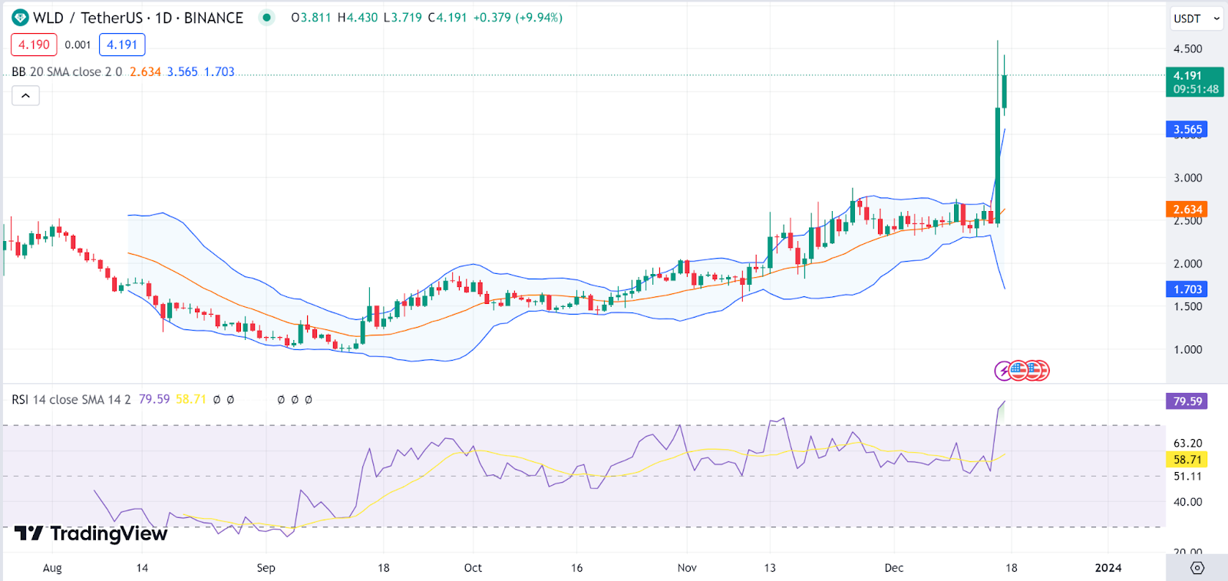1228x581 pixels.
Task: Click the 2024 label on time axis
Action: (x=1108, y=568)
